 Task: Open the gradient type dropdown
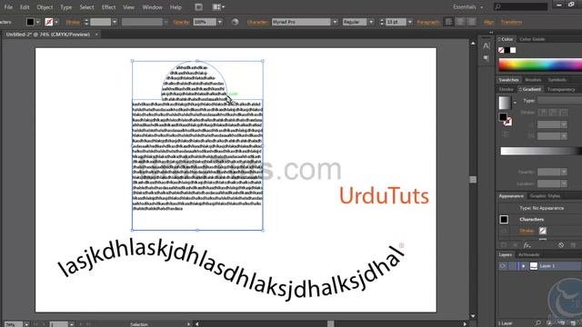(560, 101)
